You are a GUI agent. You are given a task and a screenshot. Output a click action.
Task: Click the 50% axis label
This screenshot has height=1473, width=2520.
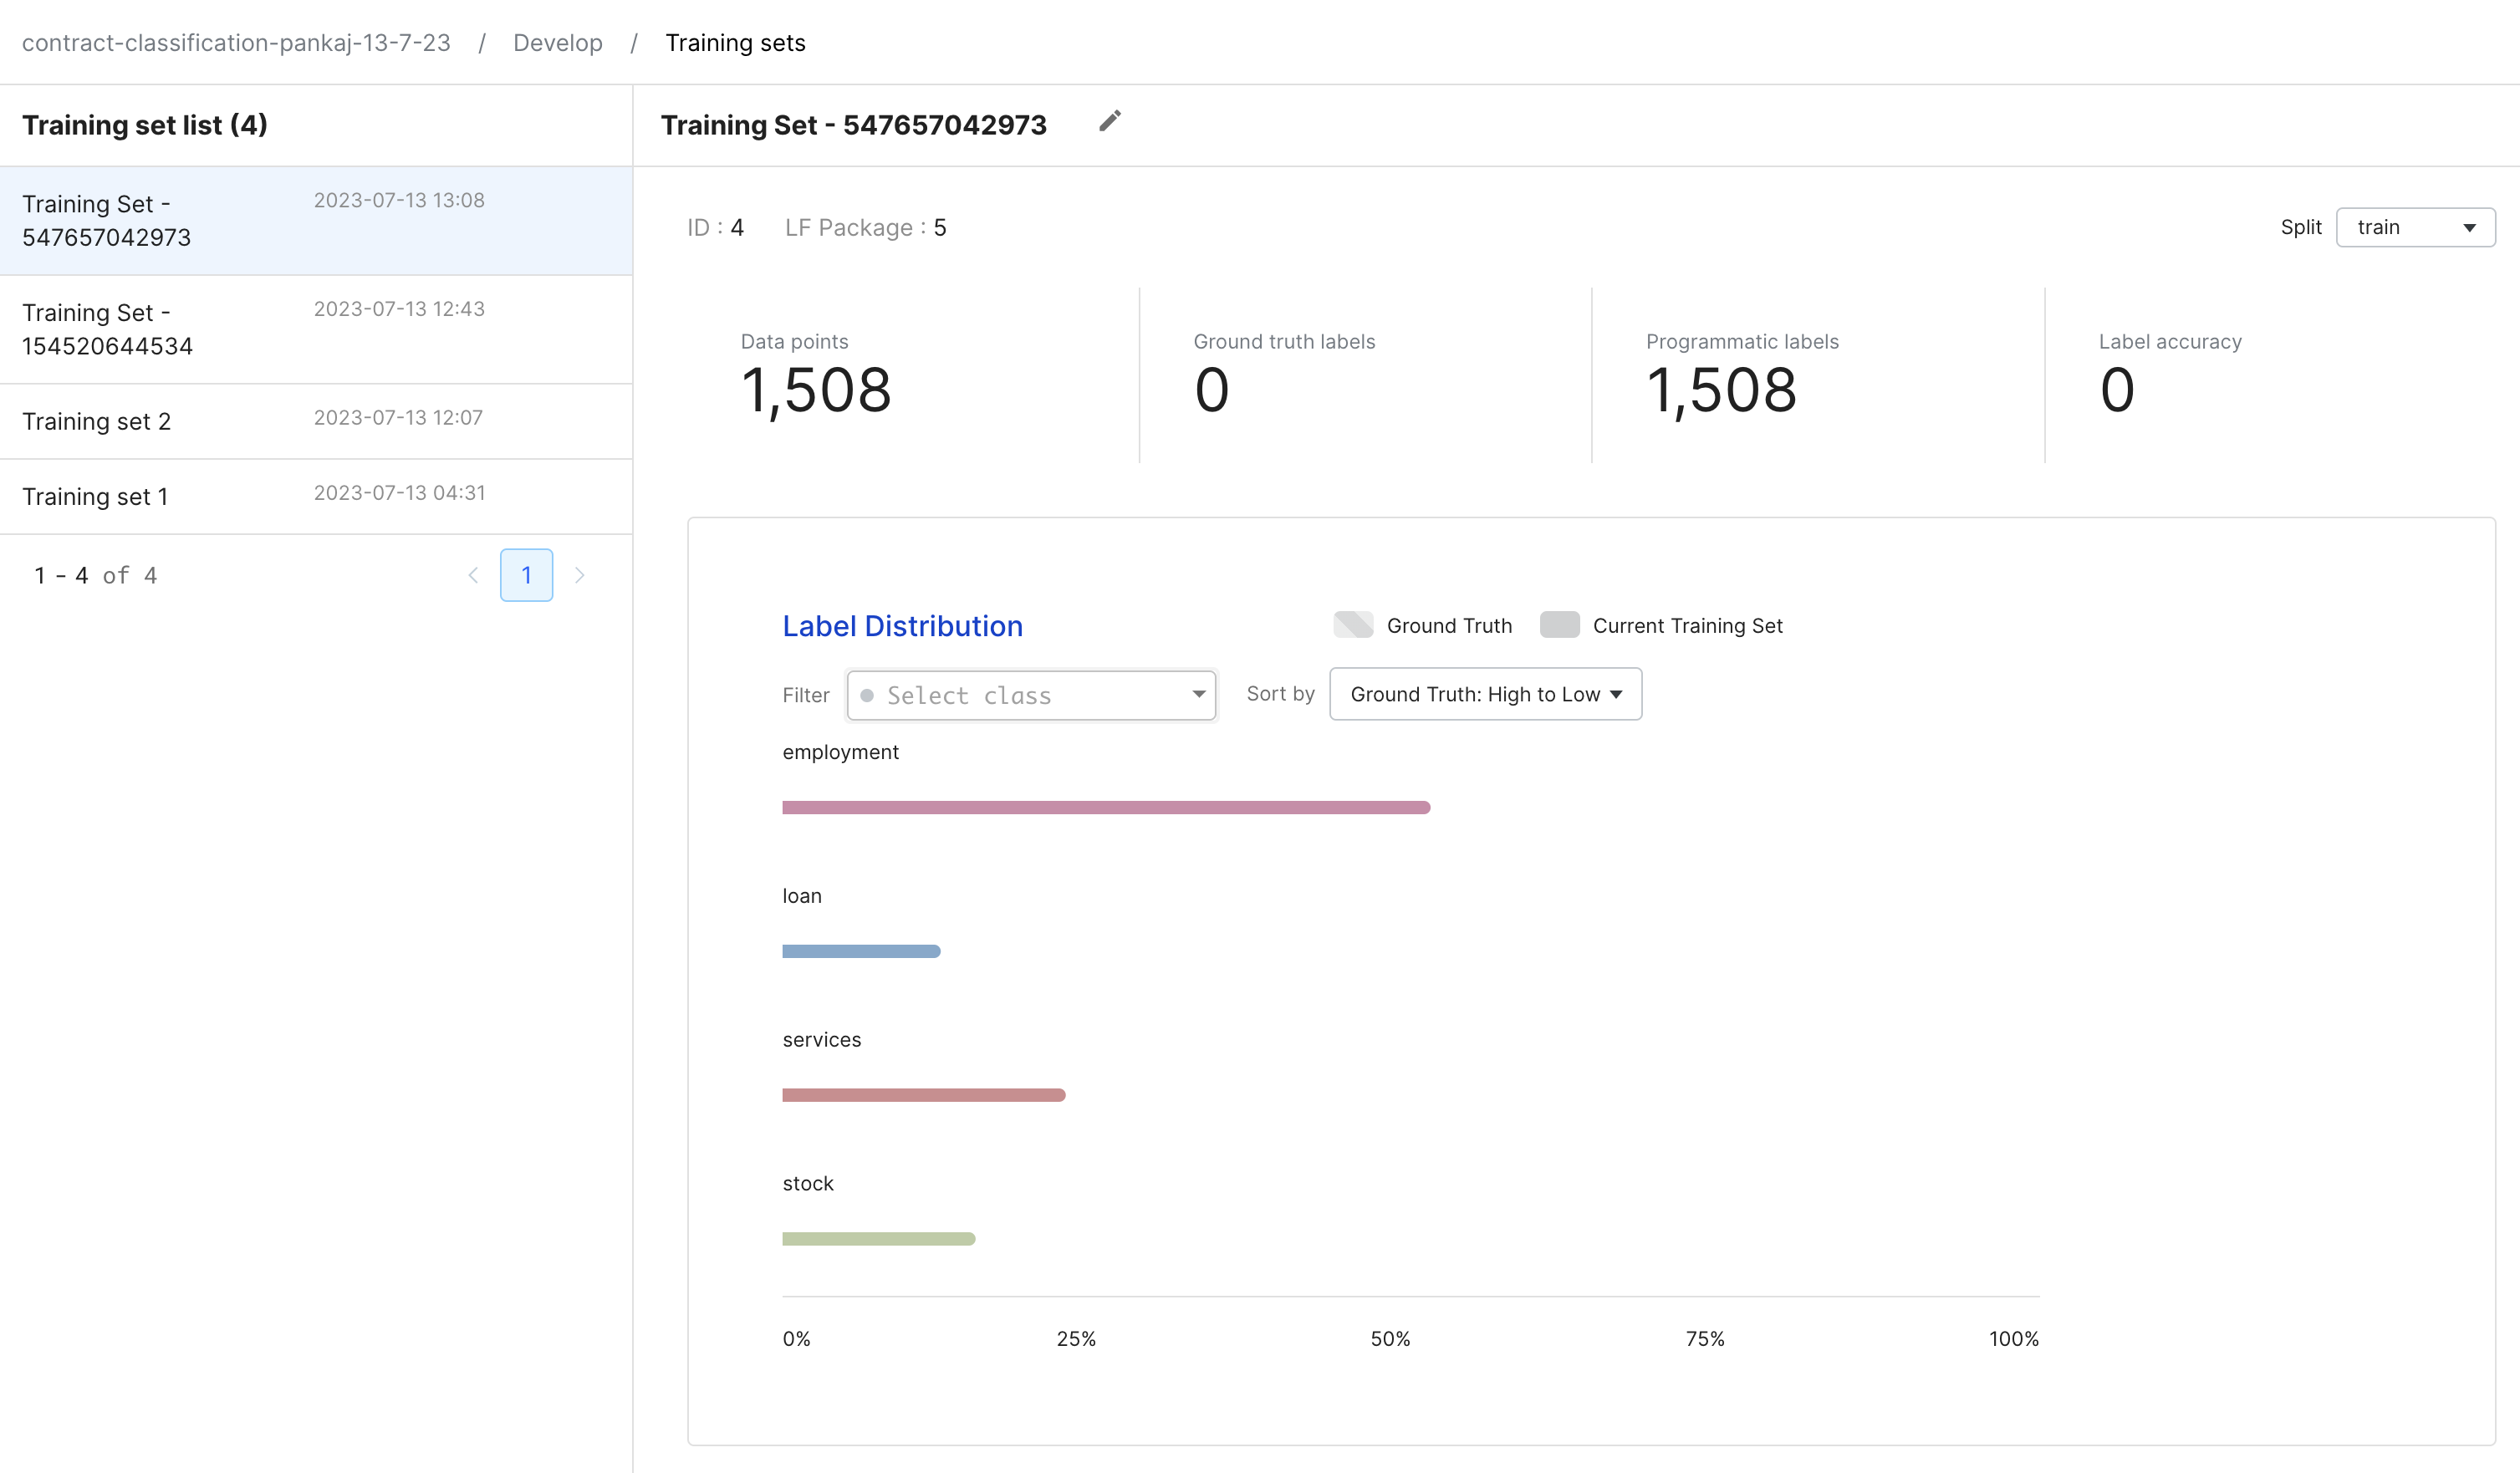point(1390,1339)
